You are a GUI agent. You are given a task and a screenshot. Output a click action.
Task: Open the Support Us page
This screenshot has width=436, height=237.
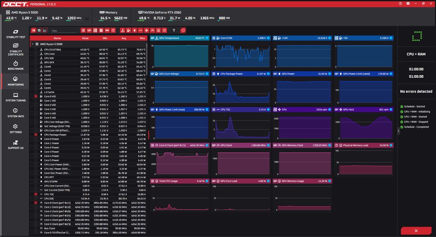(16, 145)
